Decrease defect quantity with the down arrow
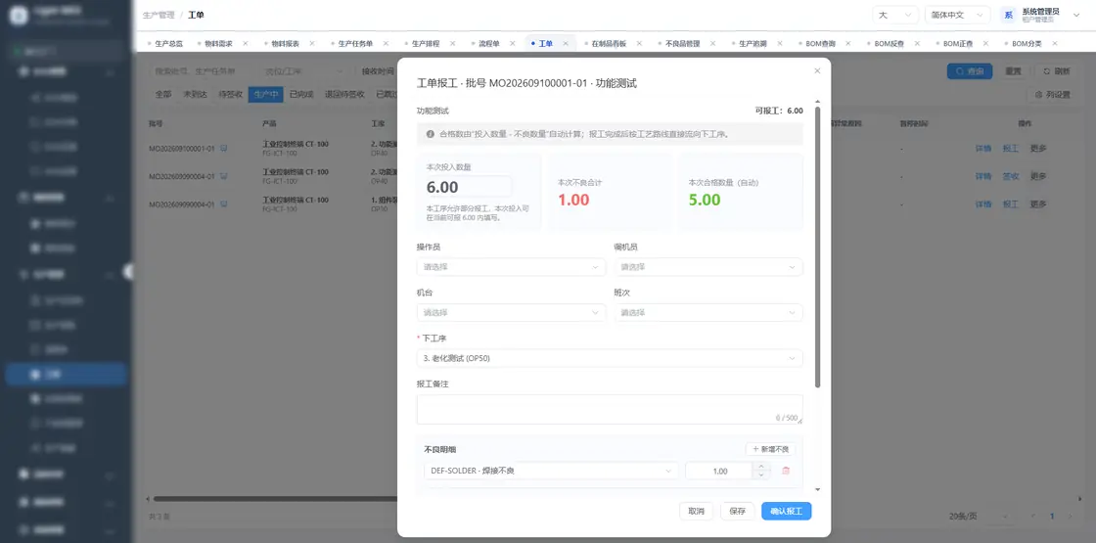 coord(761,475)
